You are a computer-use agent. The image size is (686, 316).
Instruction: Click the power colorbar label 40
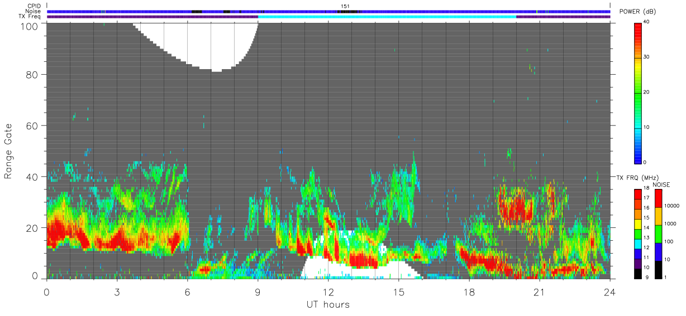point(646,22)
